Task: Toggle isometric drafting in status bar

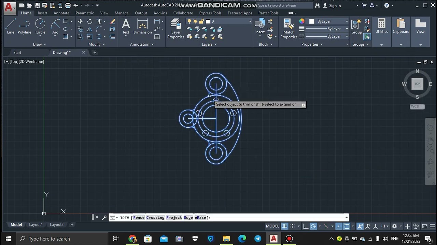Action: click(x=326, y=226)
